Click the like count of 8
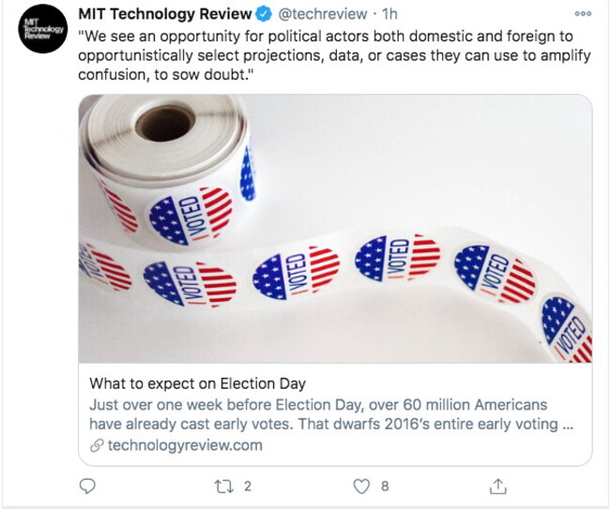 point(385,486)
